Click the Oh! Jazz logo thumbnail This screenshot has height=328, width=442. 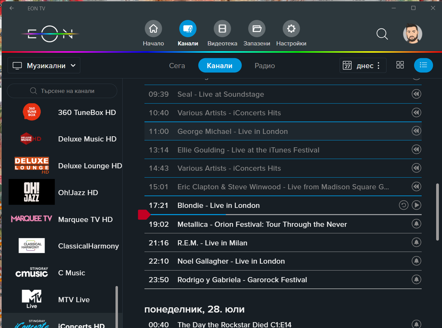point(32,192)
